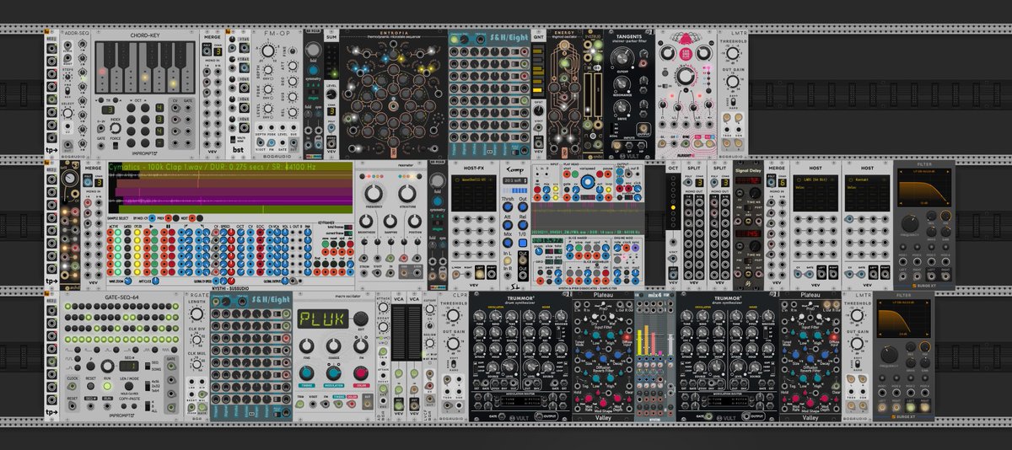The image size is (1012, 450).
Task: Click the FM-OP ATT envelope knob
Action: (x=293, y=66)
